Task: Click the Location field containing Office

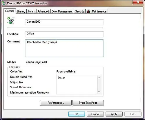Action: coord(64,34)
